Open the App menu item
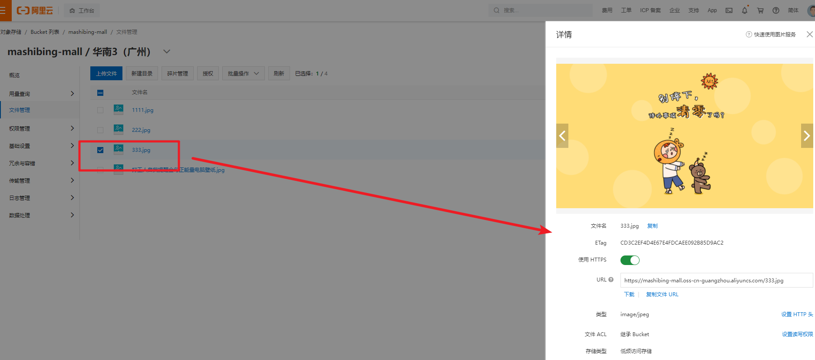815x360 pixels. (712, 10)
